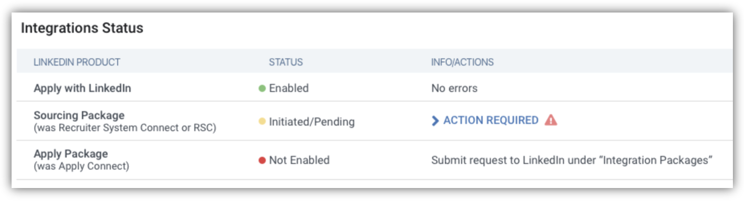Click the Submit request to LinkedIn message
Screen dimensions: 744x201
(572, 160)
